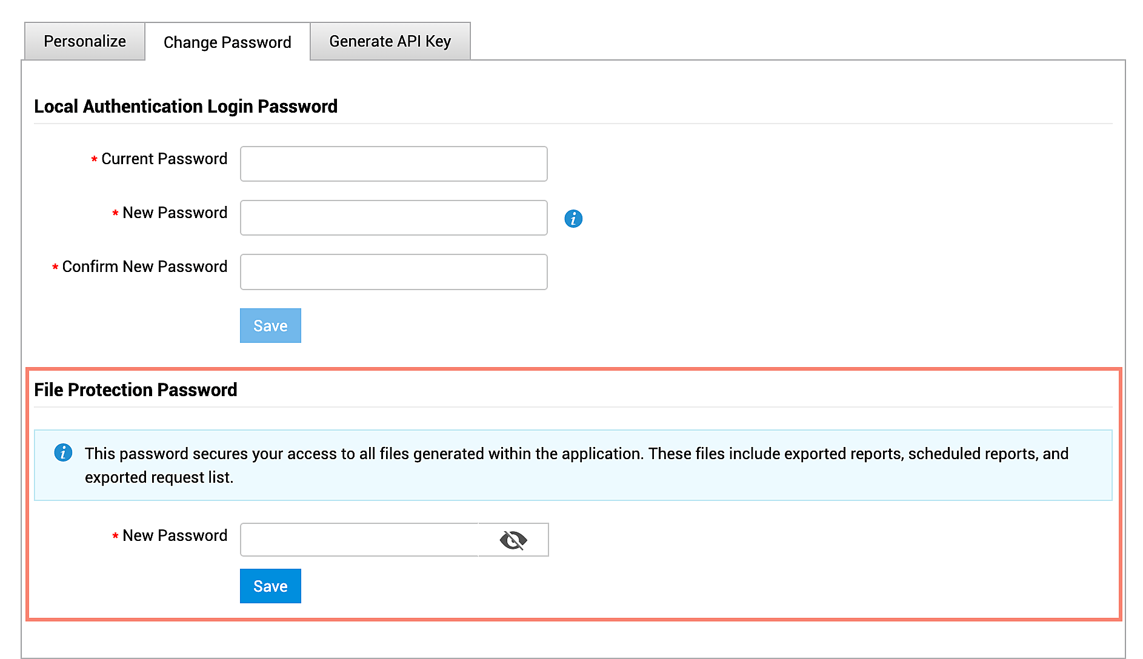Viewport: 1143px width, 659px height.
Task: Click the Confirm New Password field
Action: (394, 272)
